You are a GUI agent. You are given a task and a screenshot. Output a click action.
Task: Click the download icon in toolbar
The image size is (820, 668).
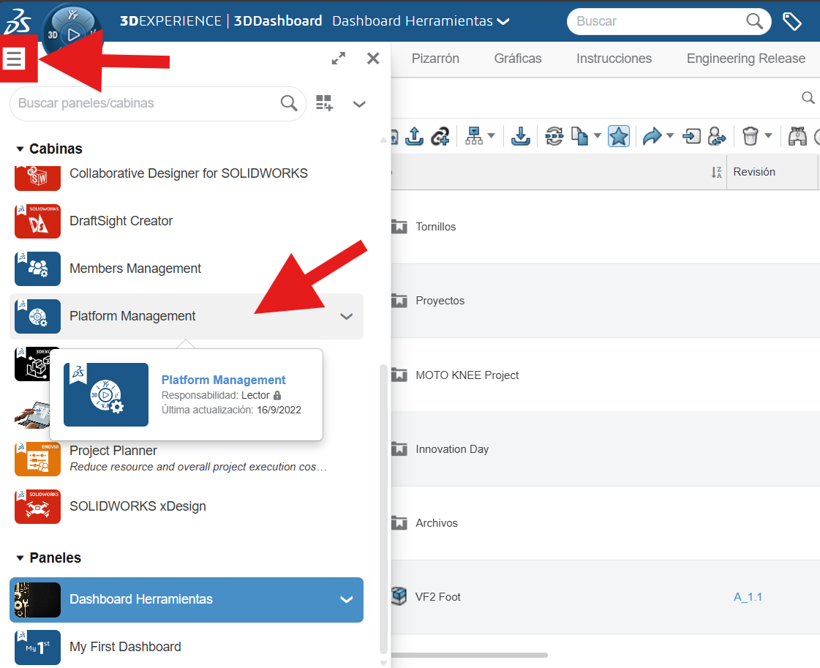520,136
